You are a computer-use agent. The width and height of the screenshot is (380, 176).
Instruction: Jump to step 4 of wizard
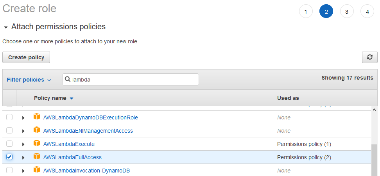[367, 11]
